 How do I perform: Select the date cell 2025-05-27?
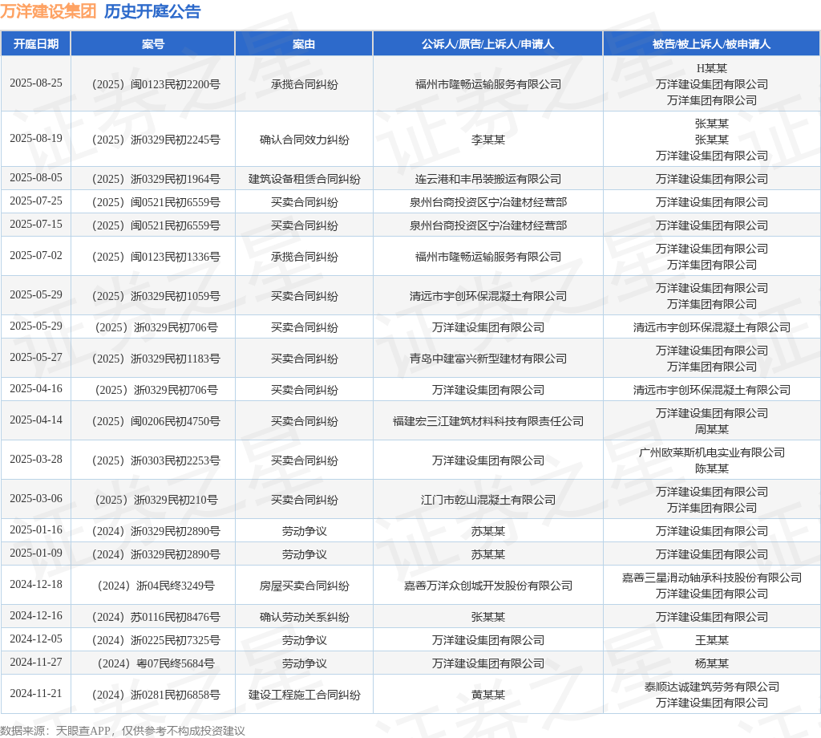pyautogui.click(x=36, y=357)
